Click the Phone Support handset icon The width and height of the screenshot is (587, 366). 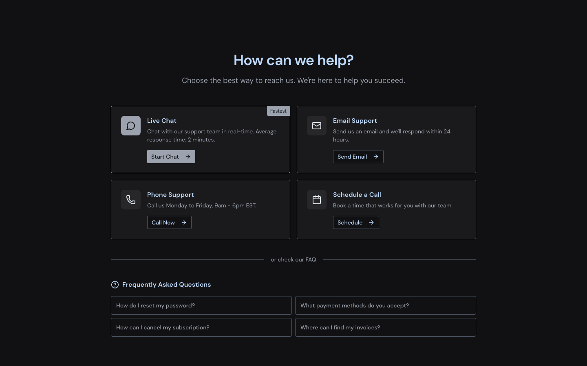[131, 200]
